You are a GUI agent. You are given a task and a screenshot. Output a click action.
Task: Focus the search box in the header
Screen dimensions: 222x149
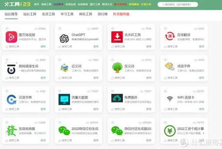tap(178, 4)
